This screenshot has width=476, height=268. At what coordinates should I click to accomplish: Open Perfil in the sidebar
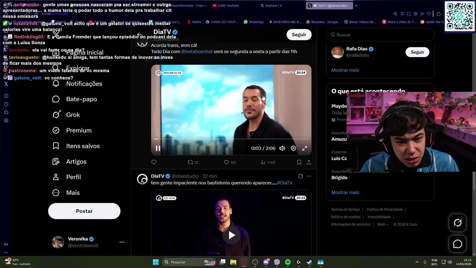point(67,177)
